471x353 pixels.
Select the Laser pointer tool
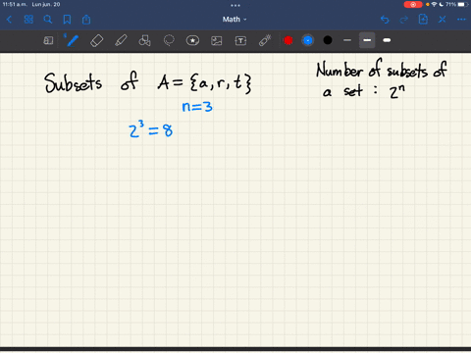click(265, 40)
